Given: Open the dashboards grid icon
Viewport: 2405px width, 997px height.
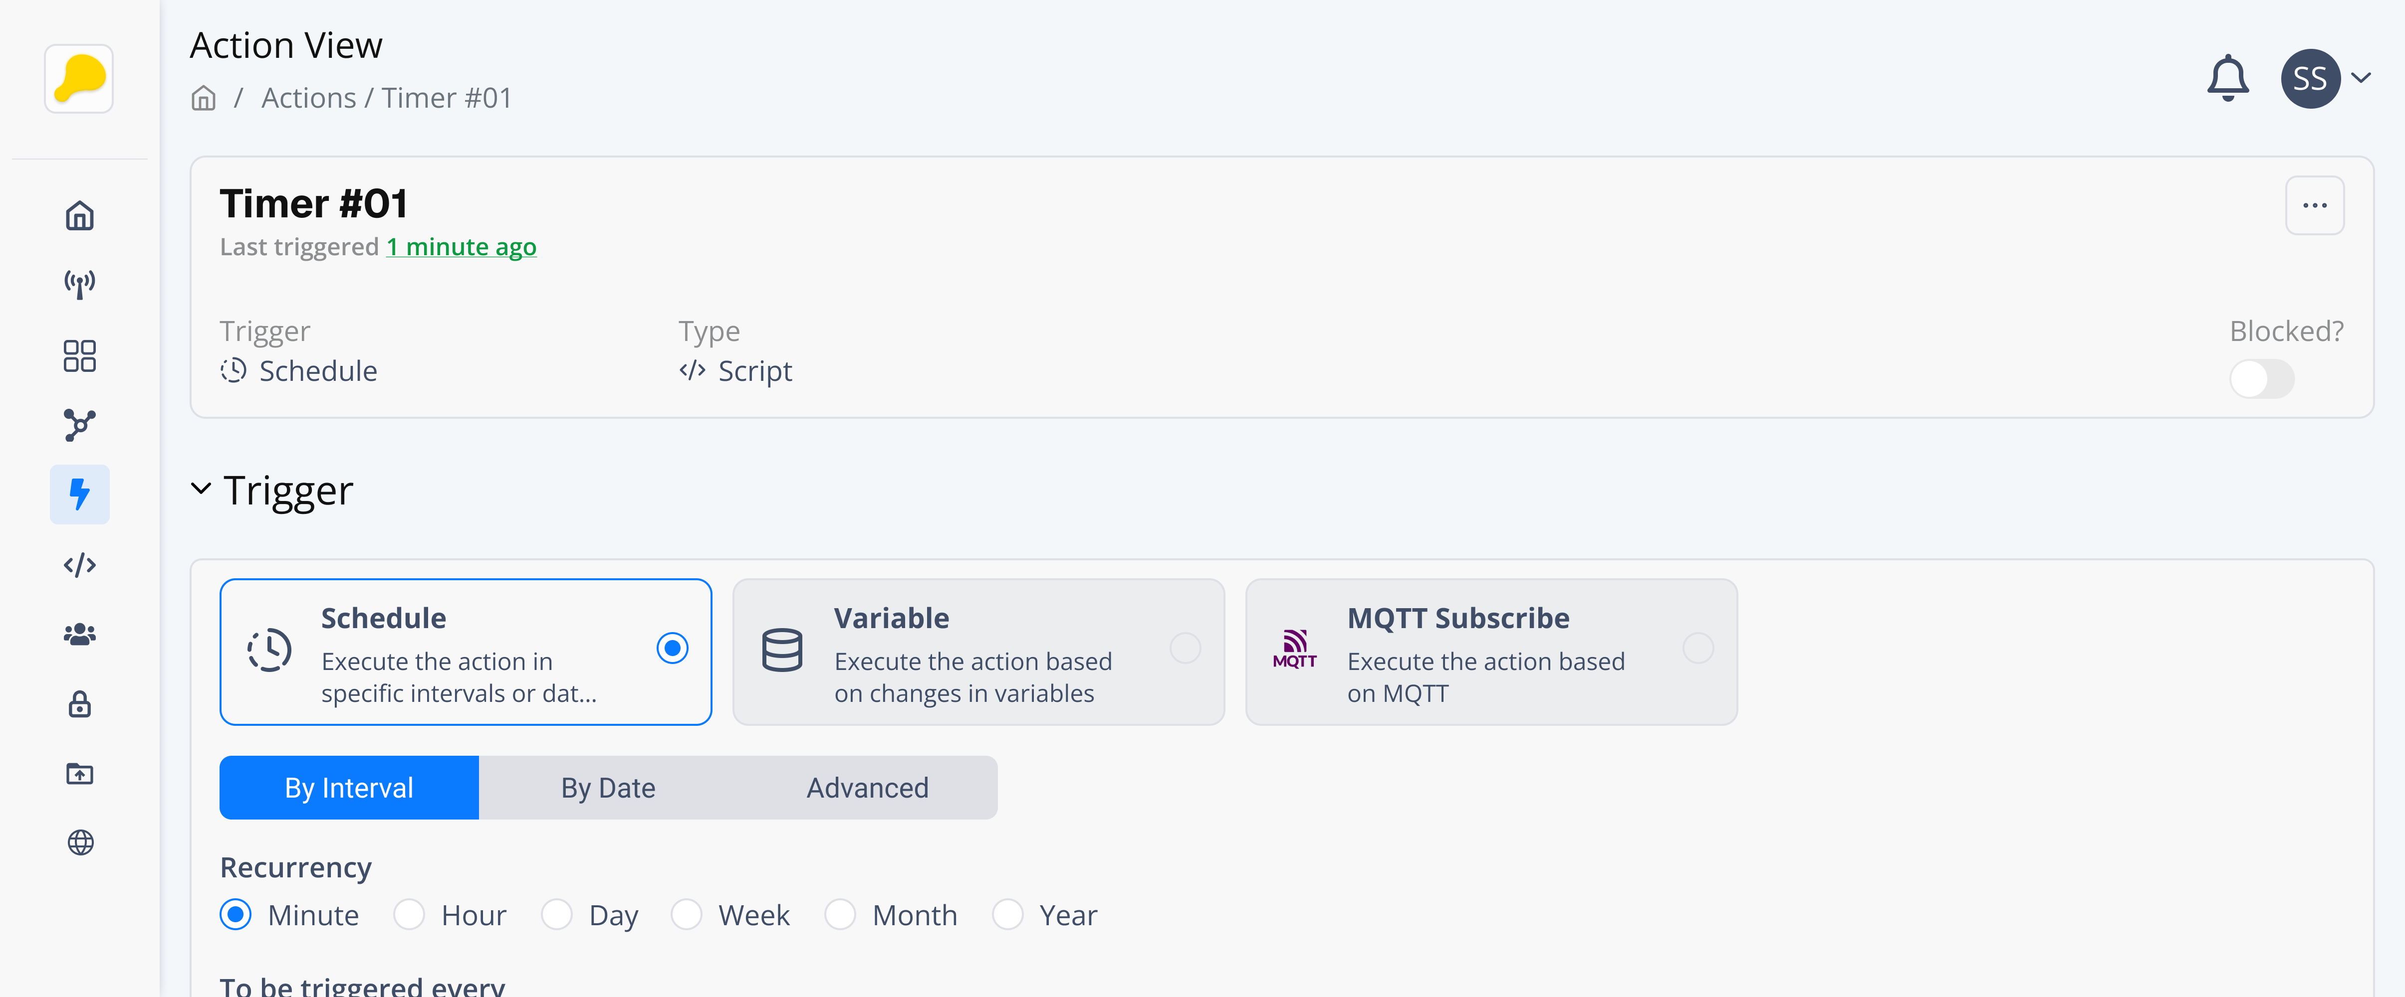Looking at the screenshot, I should coord(79,355).
